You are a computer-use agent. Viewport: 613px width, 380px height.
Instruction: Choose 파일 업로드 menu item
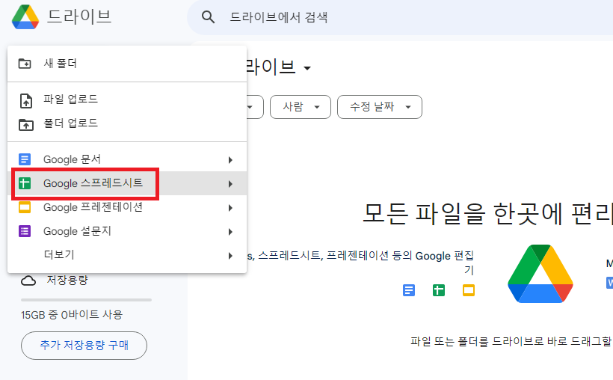[127, 99]
